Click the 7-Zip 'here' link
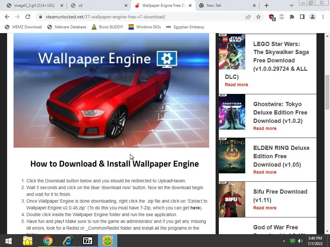 click(195, 208)
